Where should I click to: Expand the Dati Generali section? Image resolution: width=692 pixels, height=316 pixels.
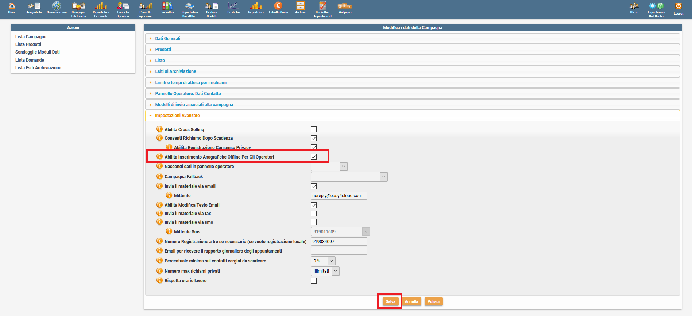pyautogui.click(x=167, y=39)
